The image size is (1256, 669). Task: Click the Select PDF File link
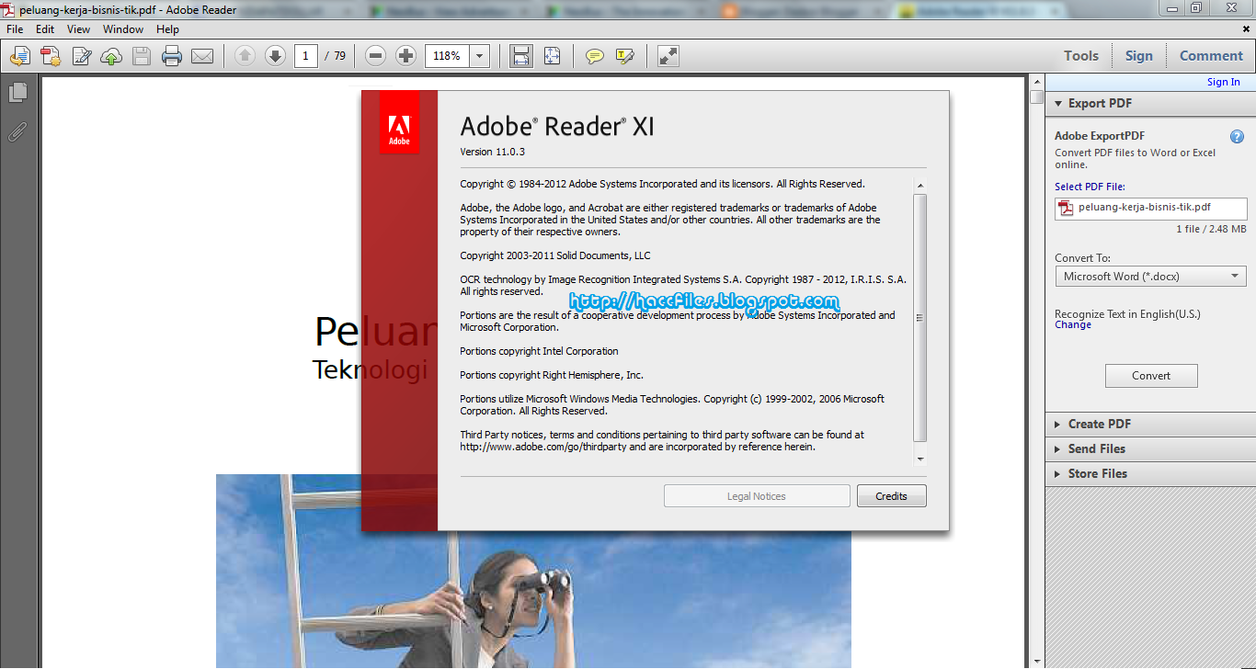pyautogui.click(x=1090, y=187)
